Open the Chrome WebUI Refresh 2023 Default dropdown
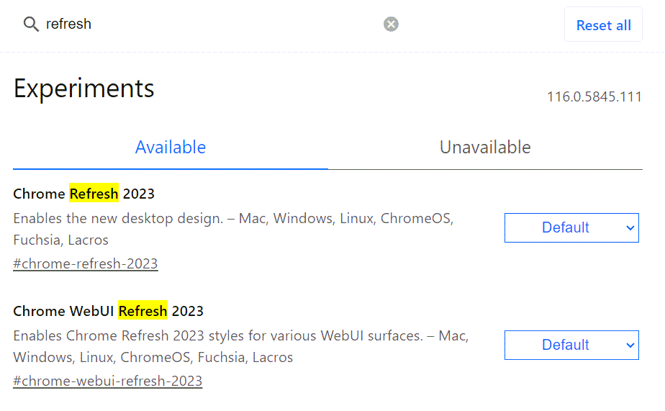The height and width of the screenshot is (411, 665). (566, 345)
